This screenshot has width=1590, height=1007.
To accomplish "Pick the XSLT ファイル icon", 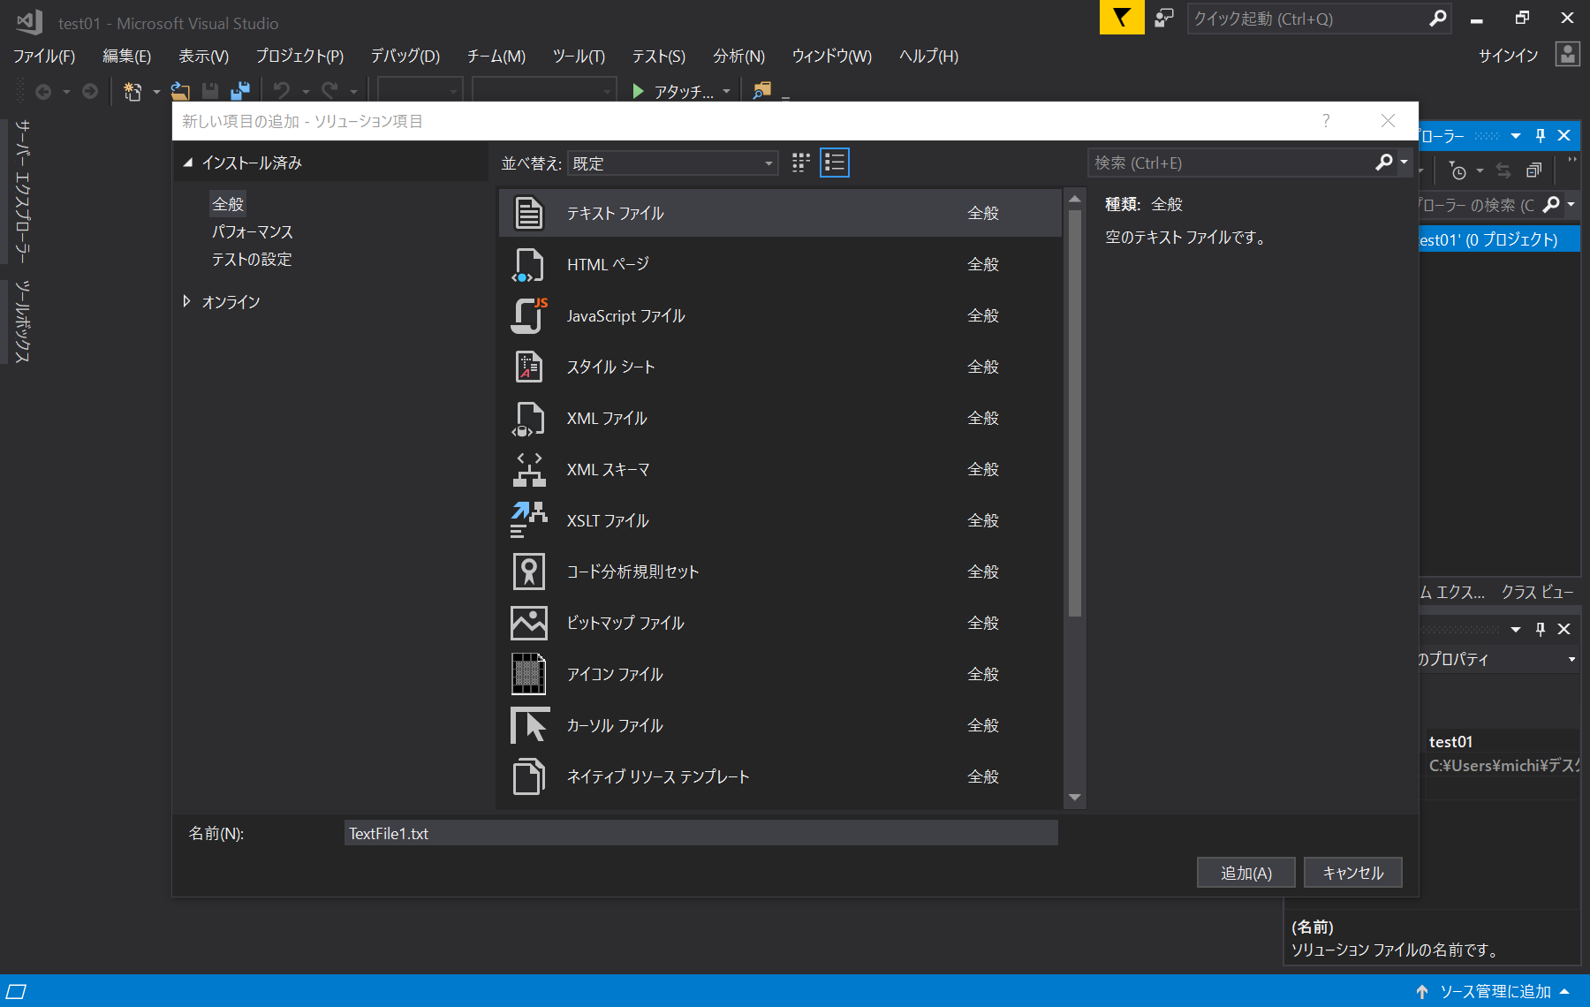I will (528, 521).
